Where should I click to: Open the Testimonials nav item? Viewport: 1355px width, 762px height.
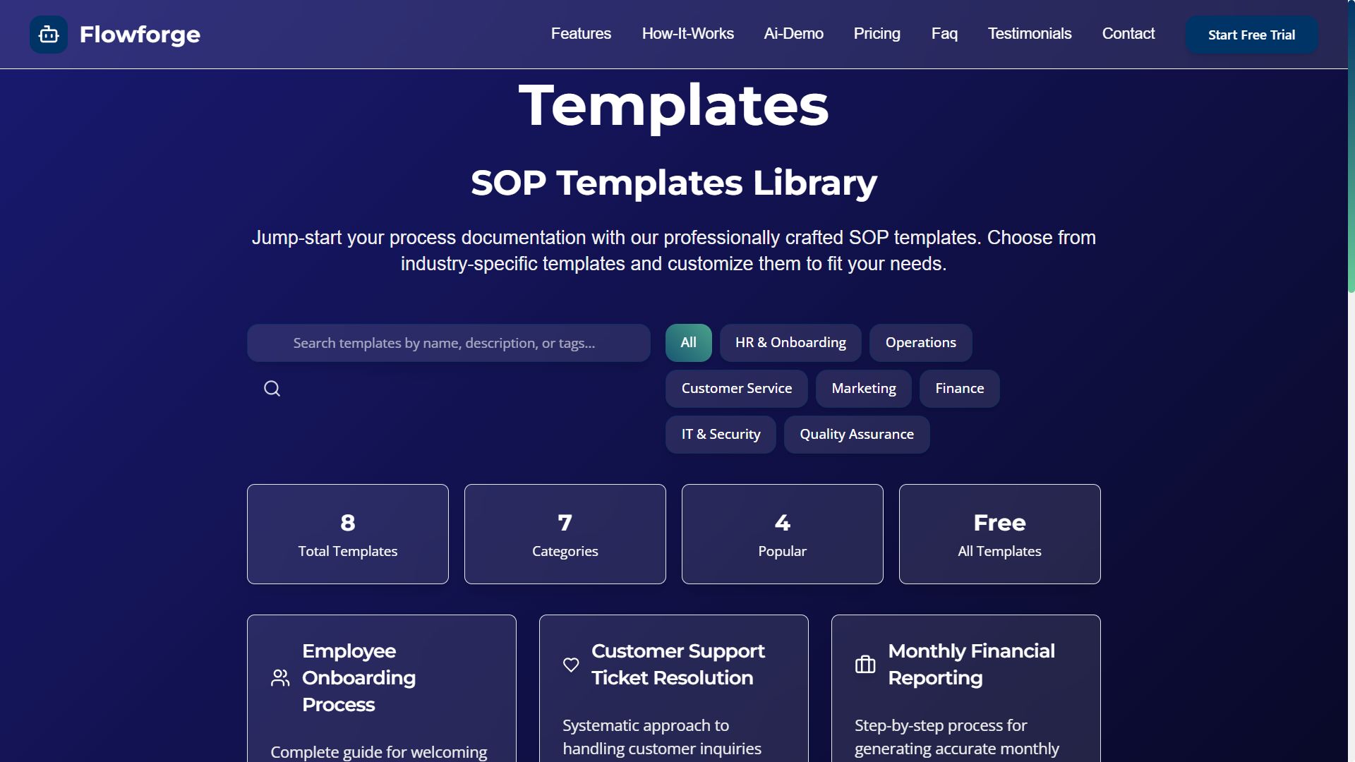pos(1029,34)
